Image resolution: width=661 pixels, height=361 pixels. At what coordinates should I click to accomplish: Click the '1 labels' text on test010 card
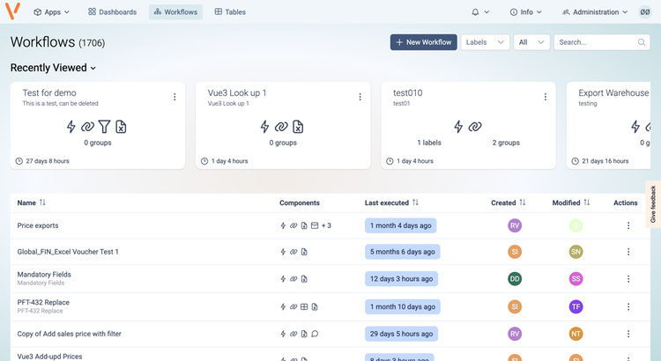[x=429, y=143]
